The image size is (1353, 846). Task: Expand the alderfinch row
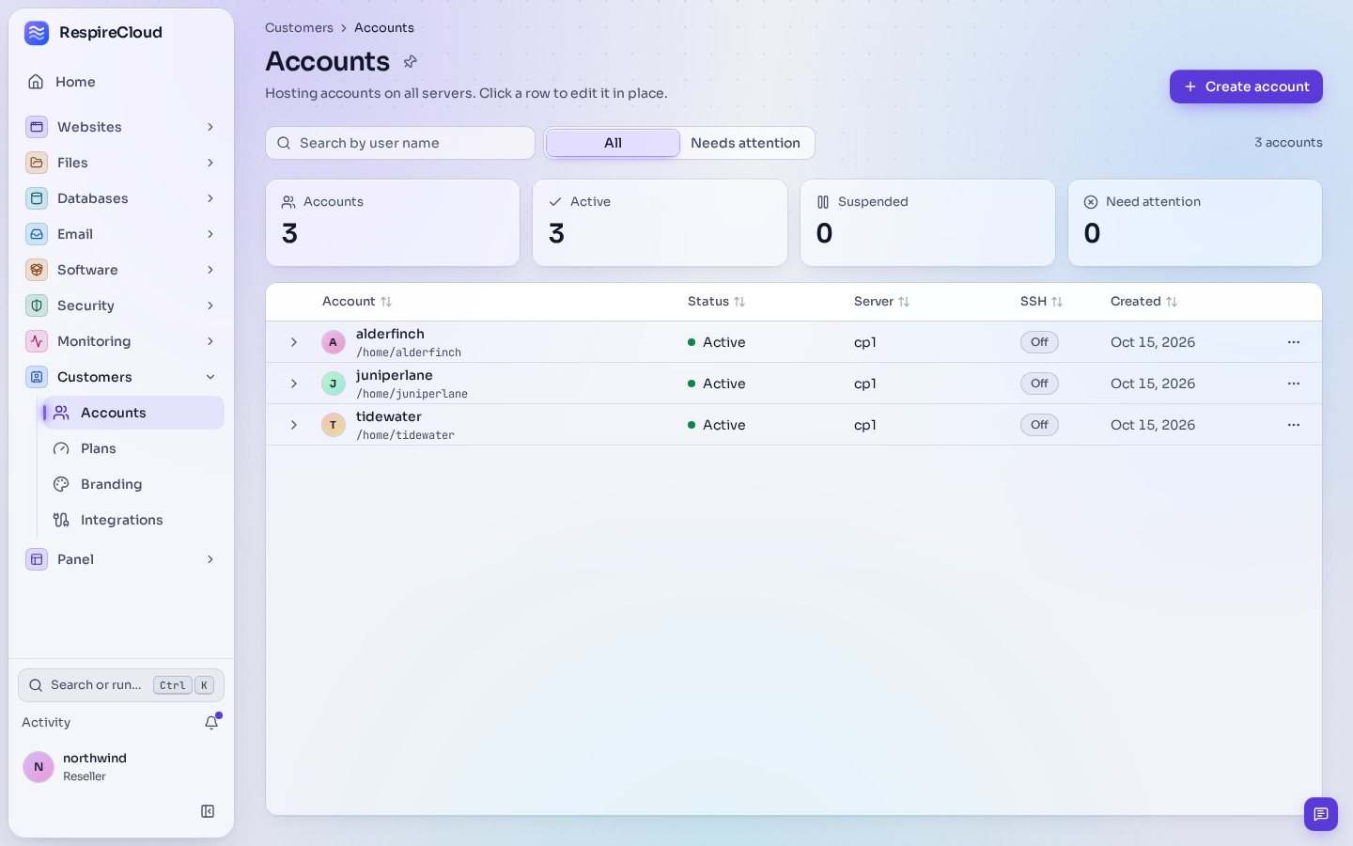293,342
